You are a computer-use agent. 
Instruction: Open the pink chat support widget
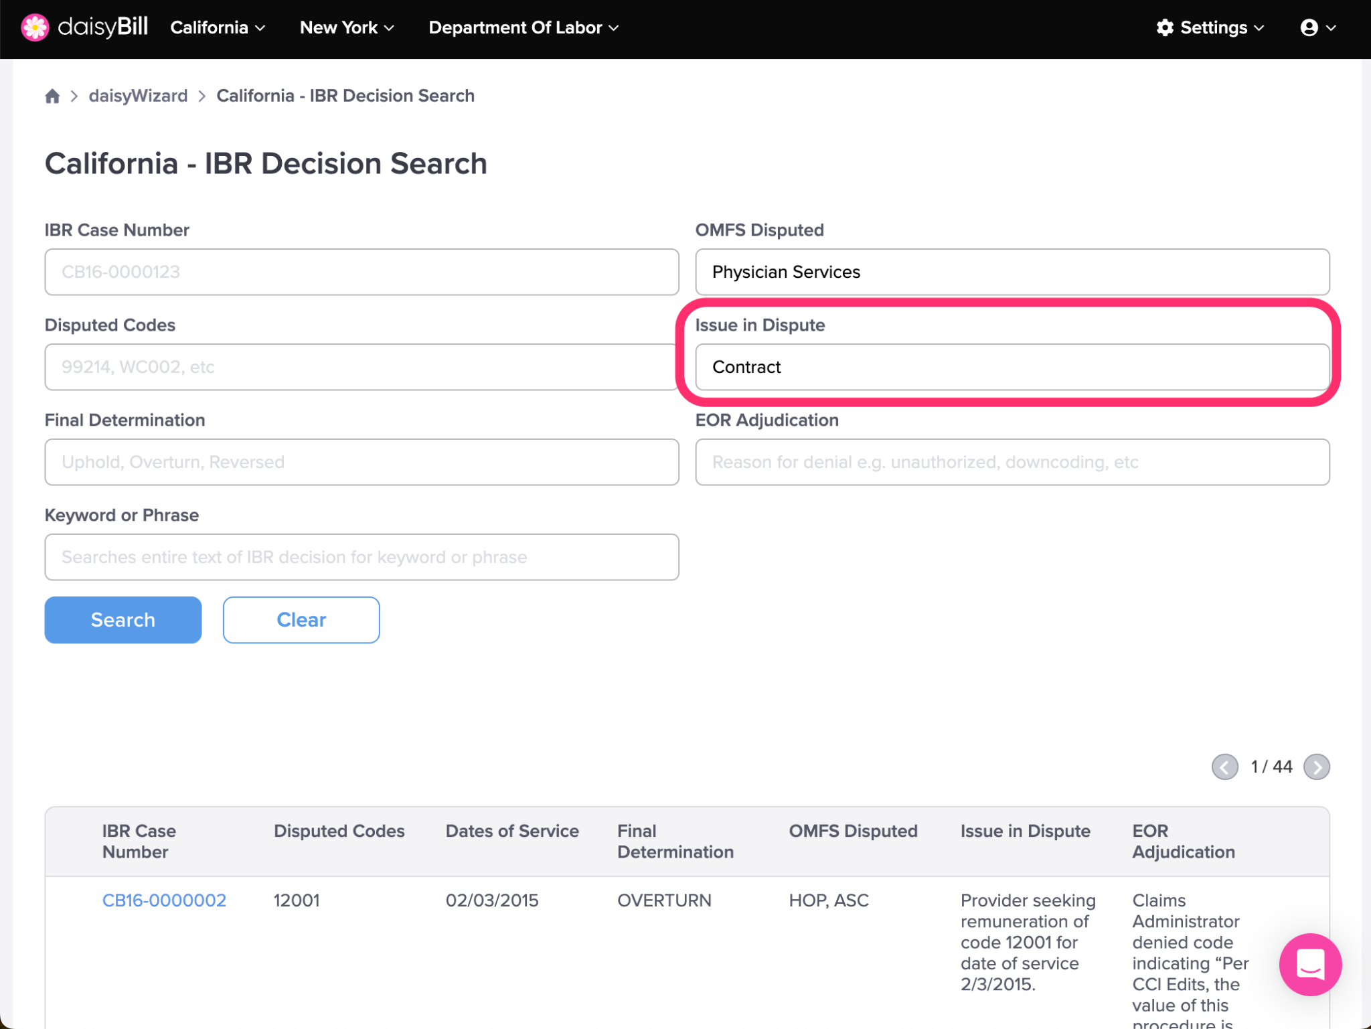point(1310,965)
